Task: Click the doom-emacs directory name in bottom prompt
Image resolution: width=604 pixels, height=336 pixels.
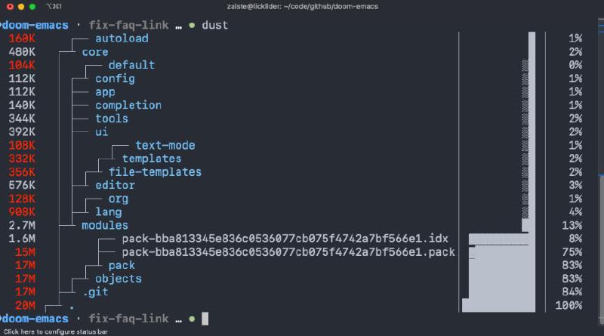Action: 35,319
